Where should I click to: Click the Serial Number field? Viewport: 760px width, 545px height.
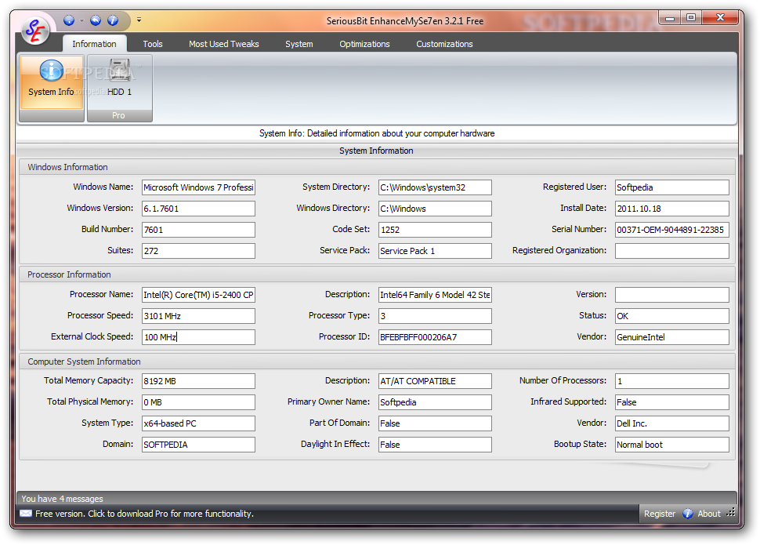click(671, 230)
